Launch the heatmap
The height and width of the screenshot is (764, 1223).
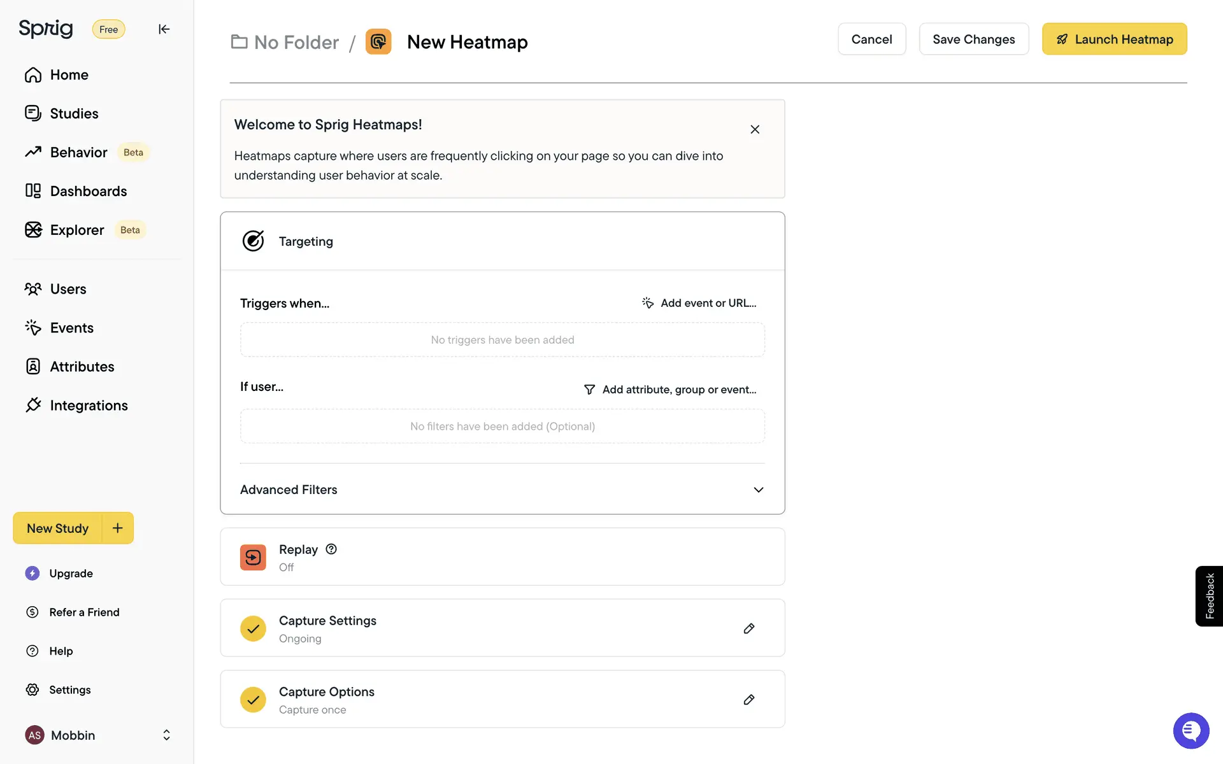point(1114,39)
